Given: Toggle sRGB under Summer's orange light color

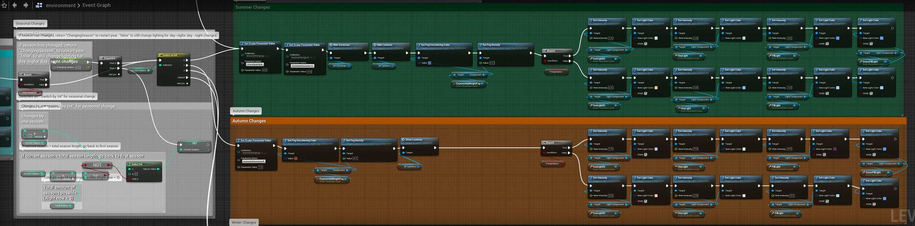Looking at the screenshot, I should click(x=646, y=94).
